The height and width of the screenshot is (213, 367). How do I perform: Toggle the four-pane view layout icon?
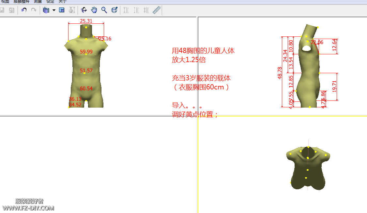(62, 10)
